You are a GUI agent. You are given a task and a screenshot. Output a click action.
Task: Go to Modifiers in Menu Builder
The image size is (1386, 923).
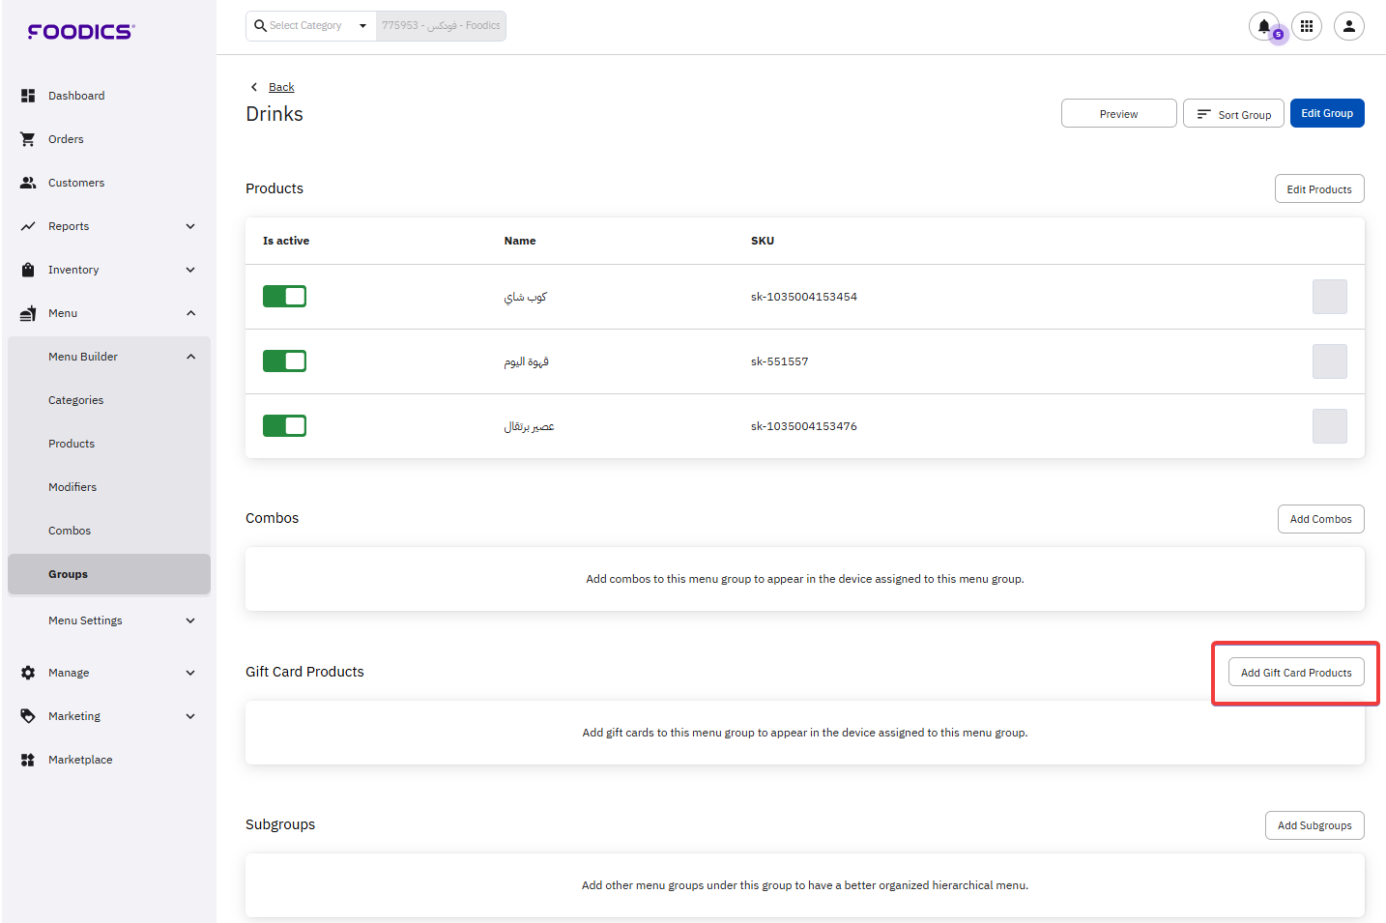coord(72,487)
